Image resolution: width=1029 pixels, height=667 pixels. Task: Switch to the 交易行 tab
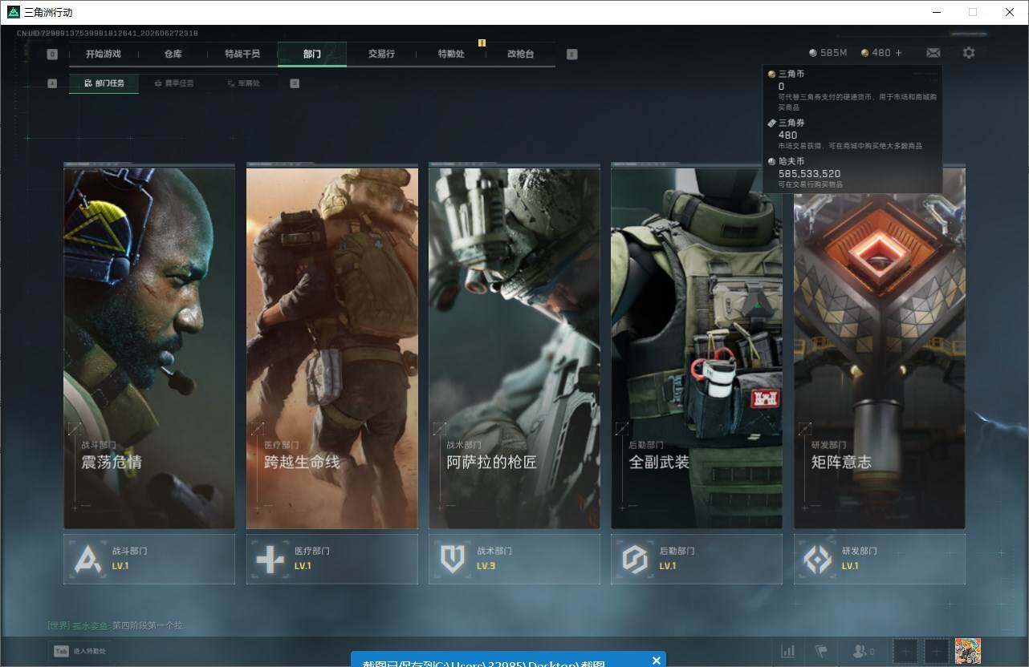[381, 54]
